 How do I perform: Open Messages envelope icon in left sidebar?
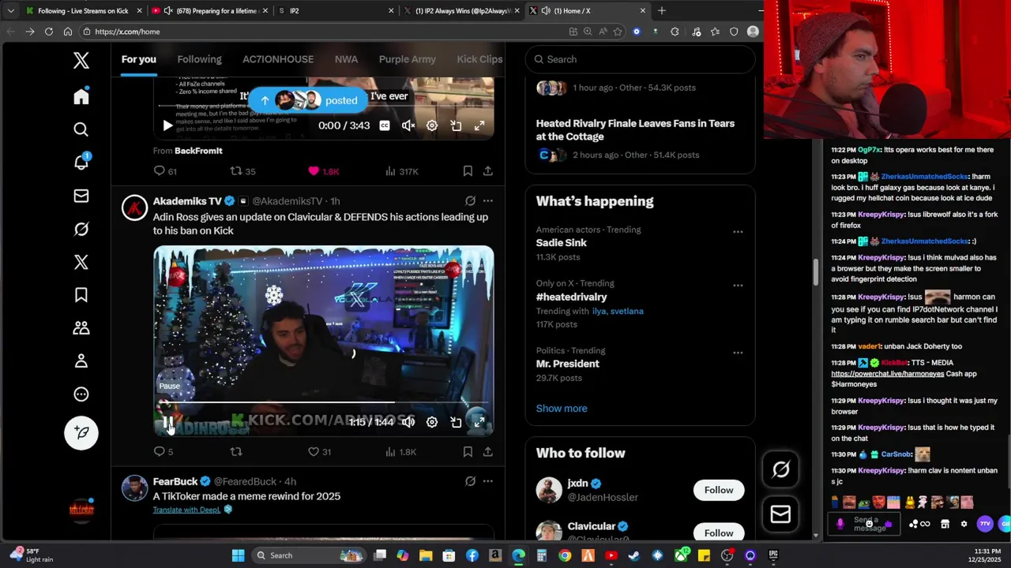tap(81, 196)
